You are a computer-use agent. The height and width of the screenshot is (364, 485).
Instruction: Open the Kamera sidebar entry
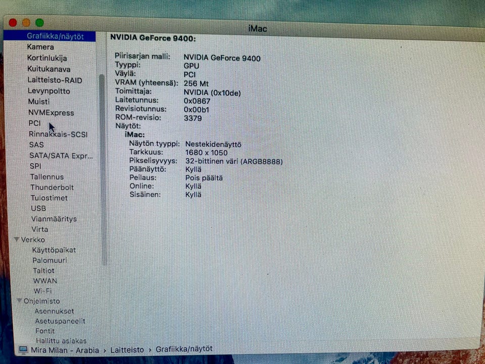[x=40, y=47]
